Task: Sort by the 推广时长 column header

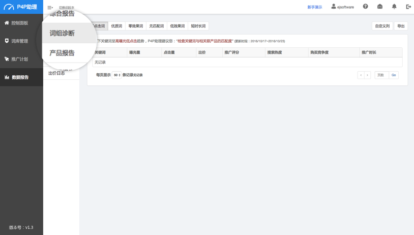Action: [381, 52]
